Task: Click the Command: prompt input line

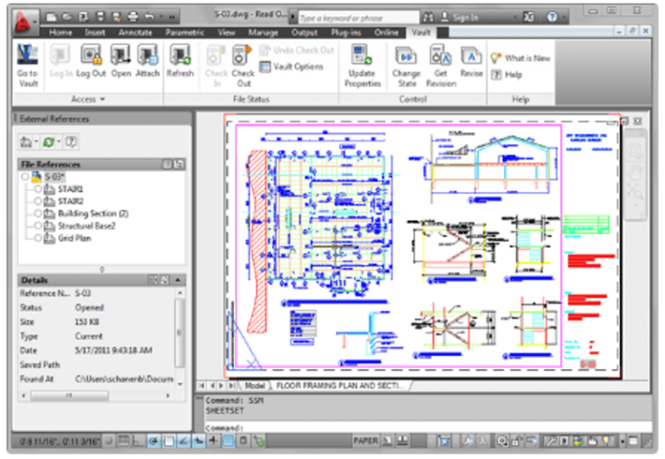Action: (428, 427)
